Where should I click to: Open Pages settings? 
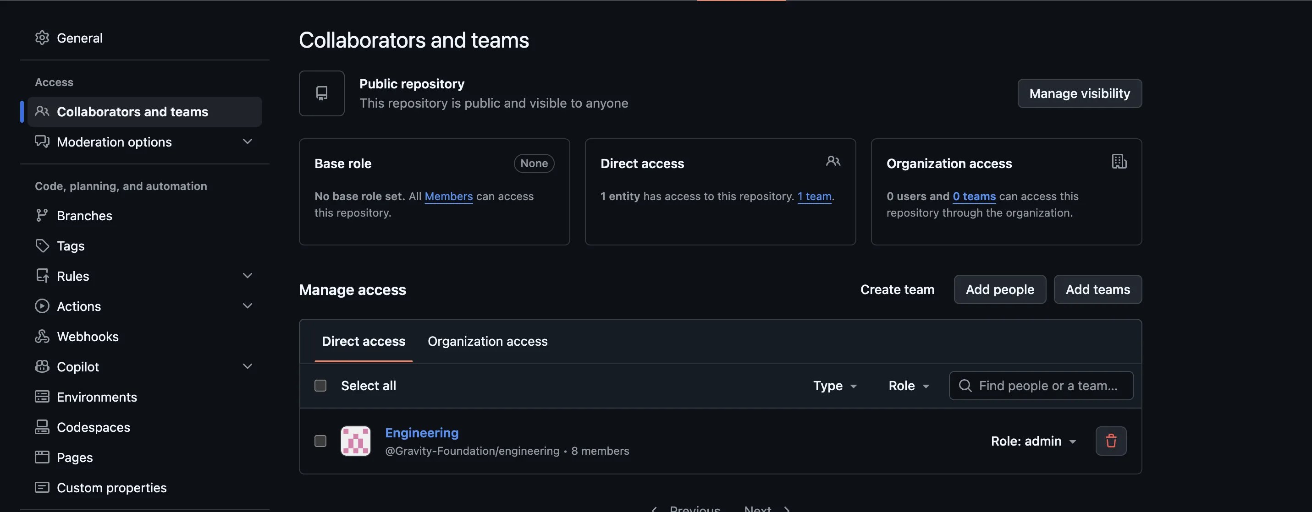(145, 457)
